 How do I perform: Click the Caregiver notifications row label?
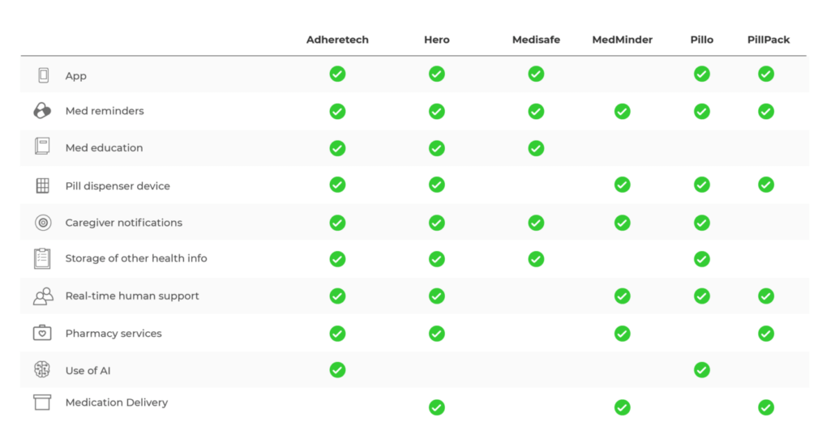pyautogui.click(x=123, y=223)
